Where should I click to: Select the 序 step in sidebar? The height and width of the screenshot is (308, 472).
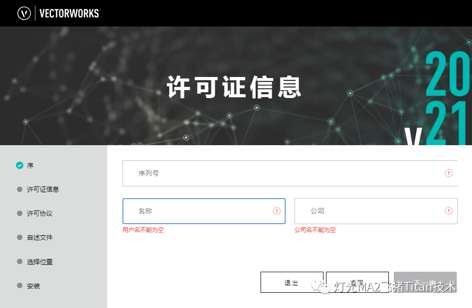pyautogui.click(x=30, y=165)
